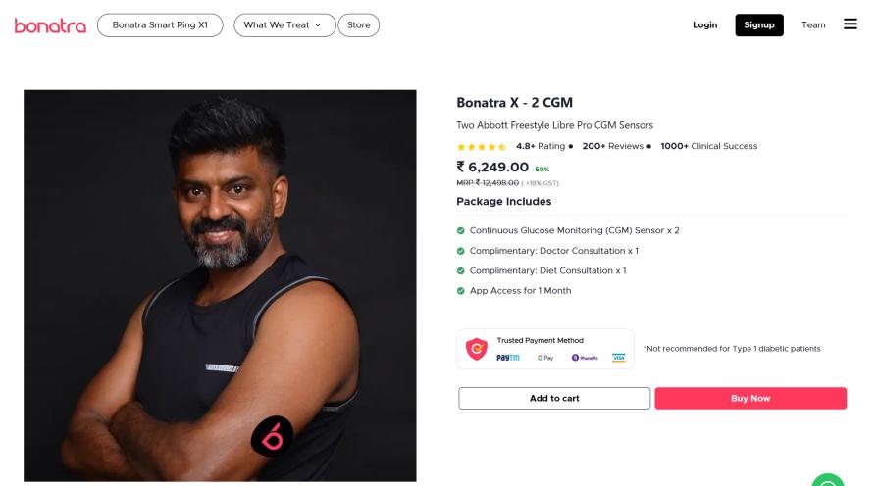Click the Add to cart button
The image size is (877, 486).
pyautogui.click(x=554, y=398)
